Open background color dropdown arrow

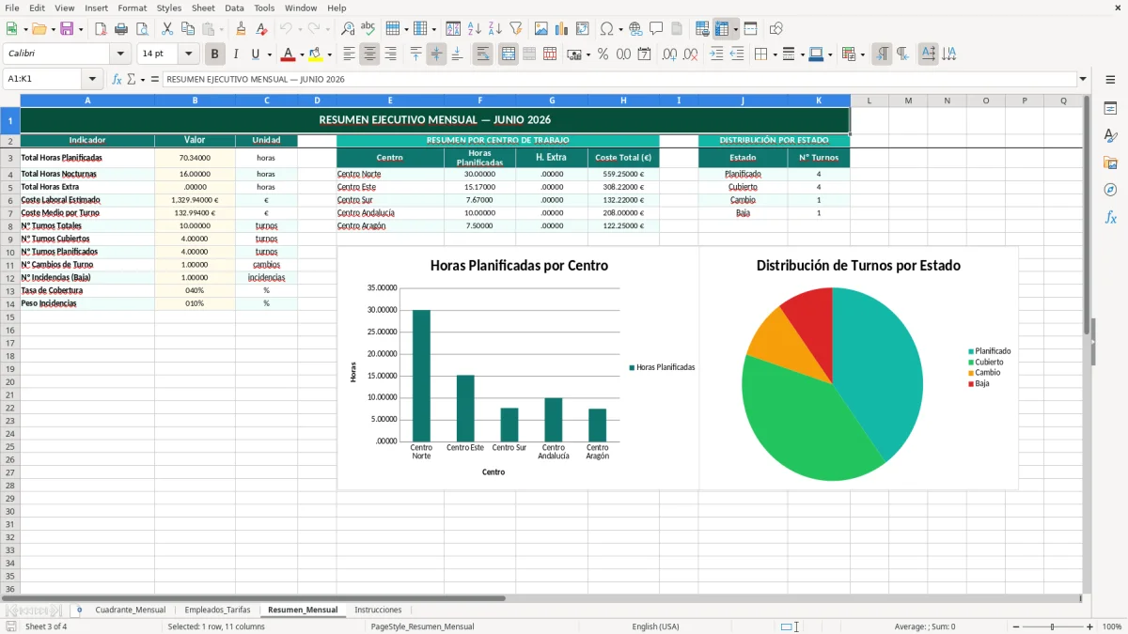click(329, 54)
